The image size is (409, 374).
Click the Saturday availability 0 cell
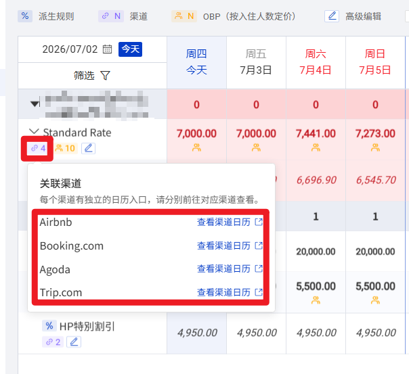pos(316,105)
